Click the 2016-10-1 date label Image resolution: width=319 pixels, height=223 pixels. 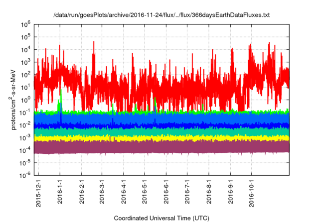[x=252, y=193]
